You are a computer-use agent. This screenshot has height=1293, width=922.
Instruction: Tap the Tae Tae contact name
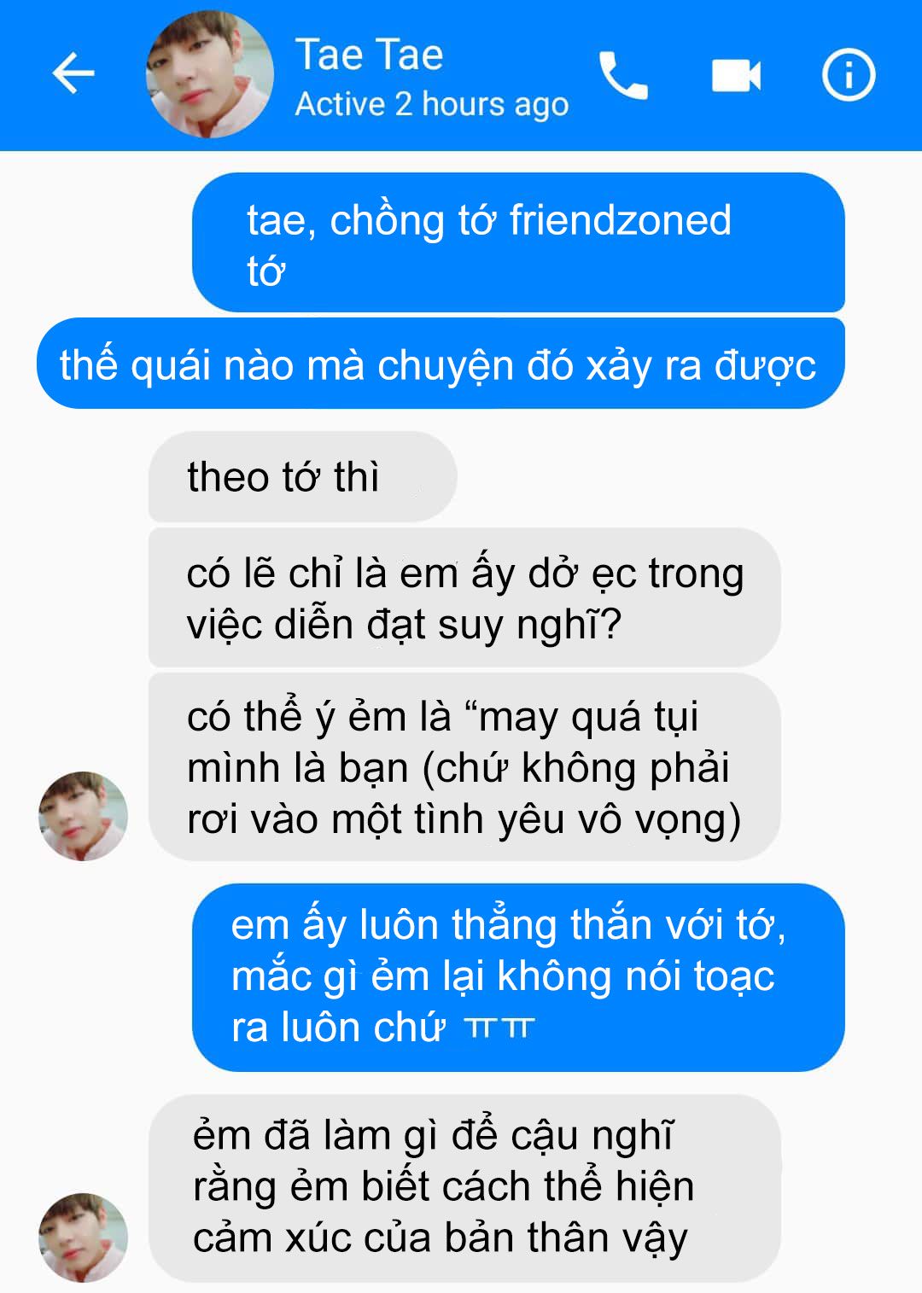(369, 55)
